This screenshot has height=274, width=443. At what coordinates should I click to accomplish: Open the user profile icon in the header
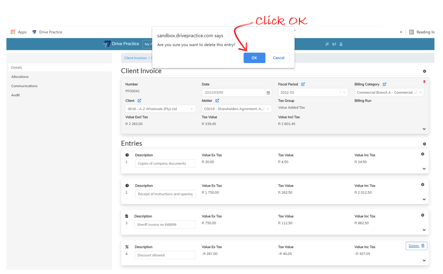(341, 44)
